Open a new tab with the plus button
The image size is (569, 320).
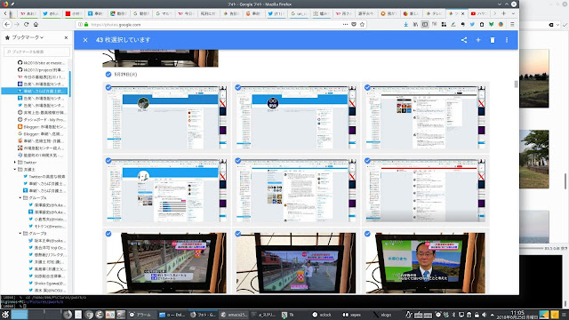pos(504,13)
